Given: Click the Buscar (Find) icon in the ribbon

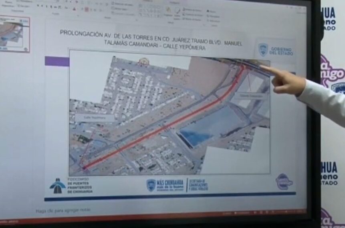Looking at the screenshot, I should pos(210,11).
